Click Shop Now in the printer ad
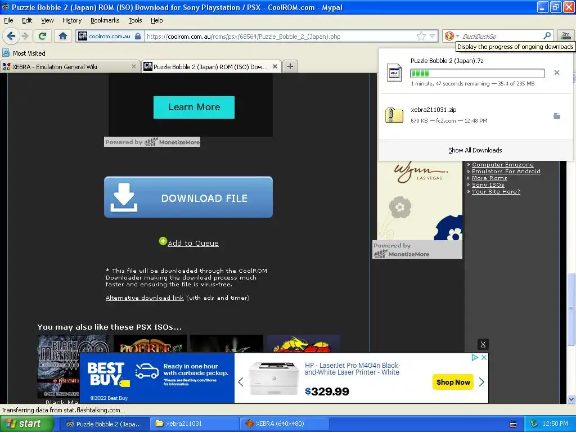Screen dimensions: 576x432 pos(453,382)
